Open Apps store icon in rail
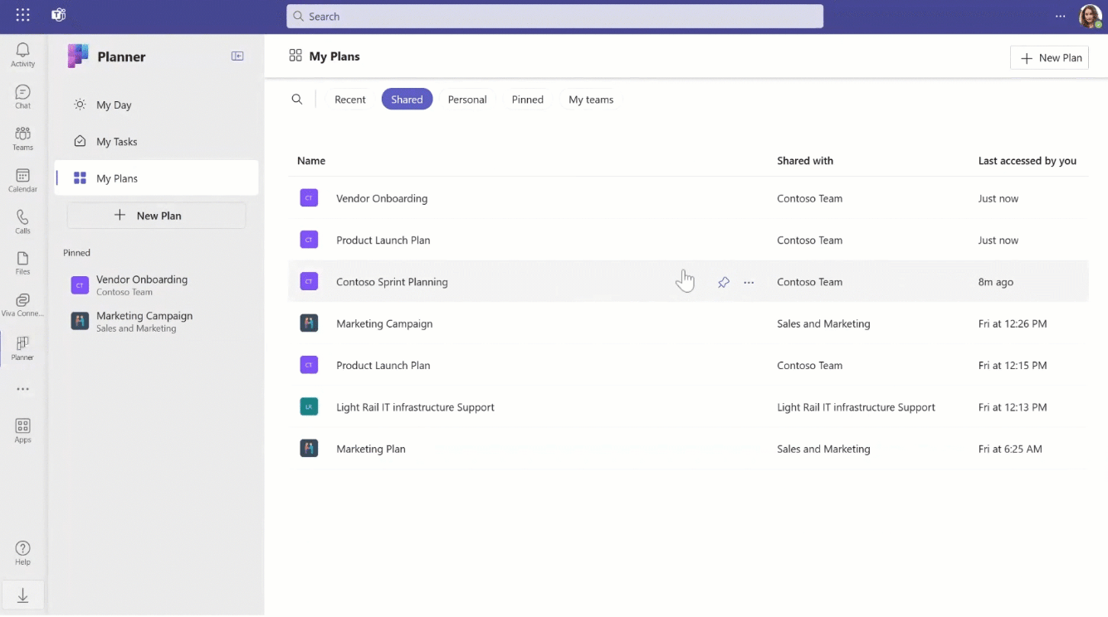Image resolution: width=1108 pixels, height=617 pixels. (22, 430)
